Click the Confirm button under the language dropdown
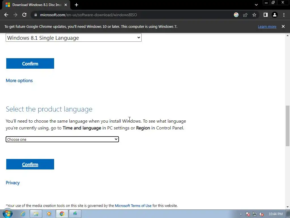290x218 pixels. pyautogui.click(x=30, y=164)
